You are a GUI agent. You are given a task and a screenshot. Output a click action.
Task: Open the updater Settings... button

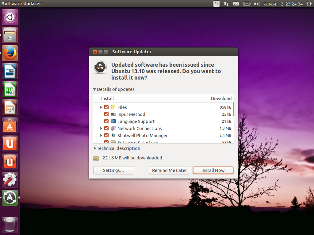(113, 170)
